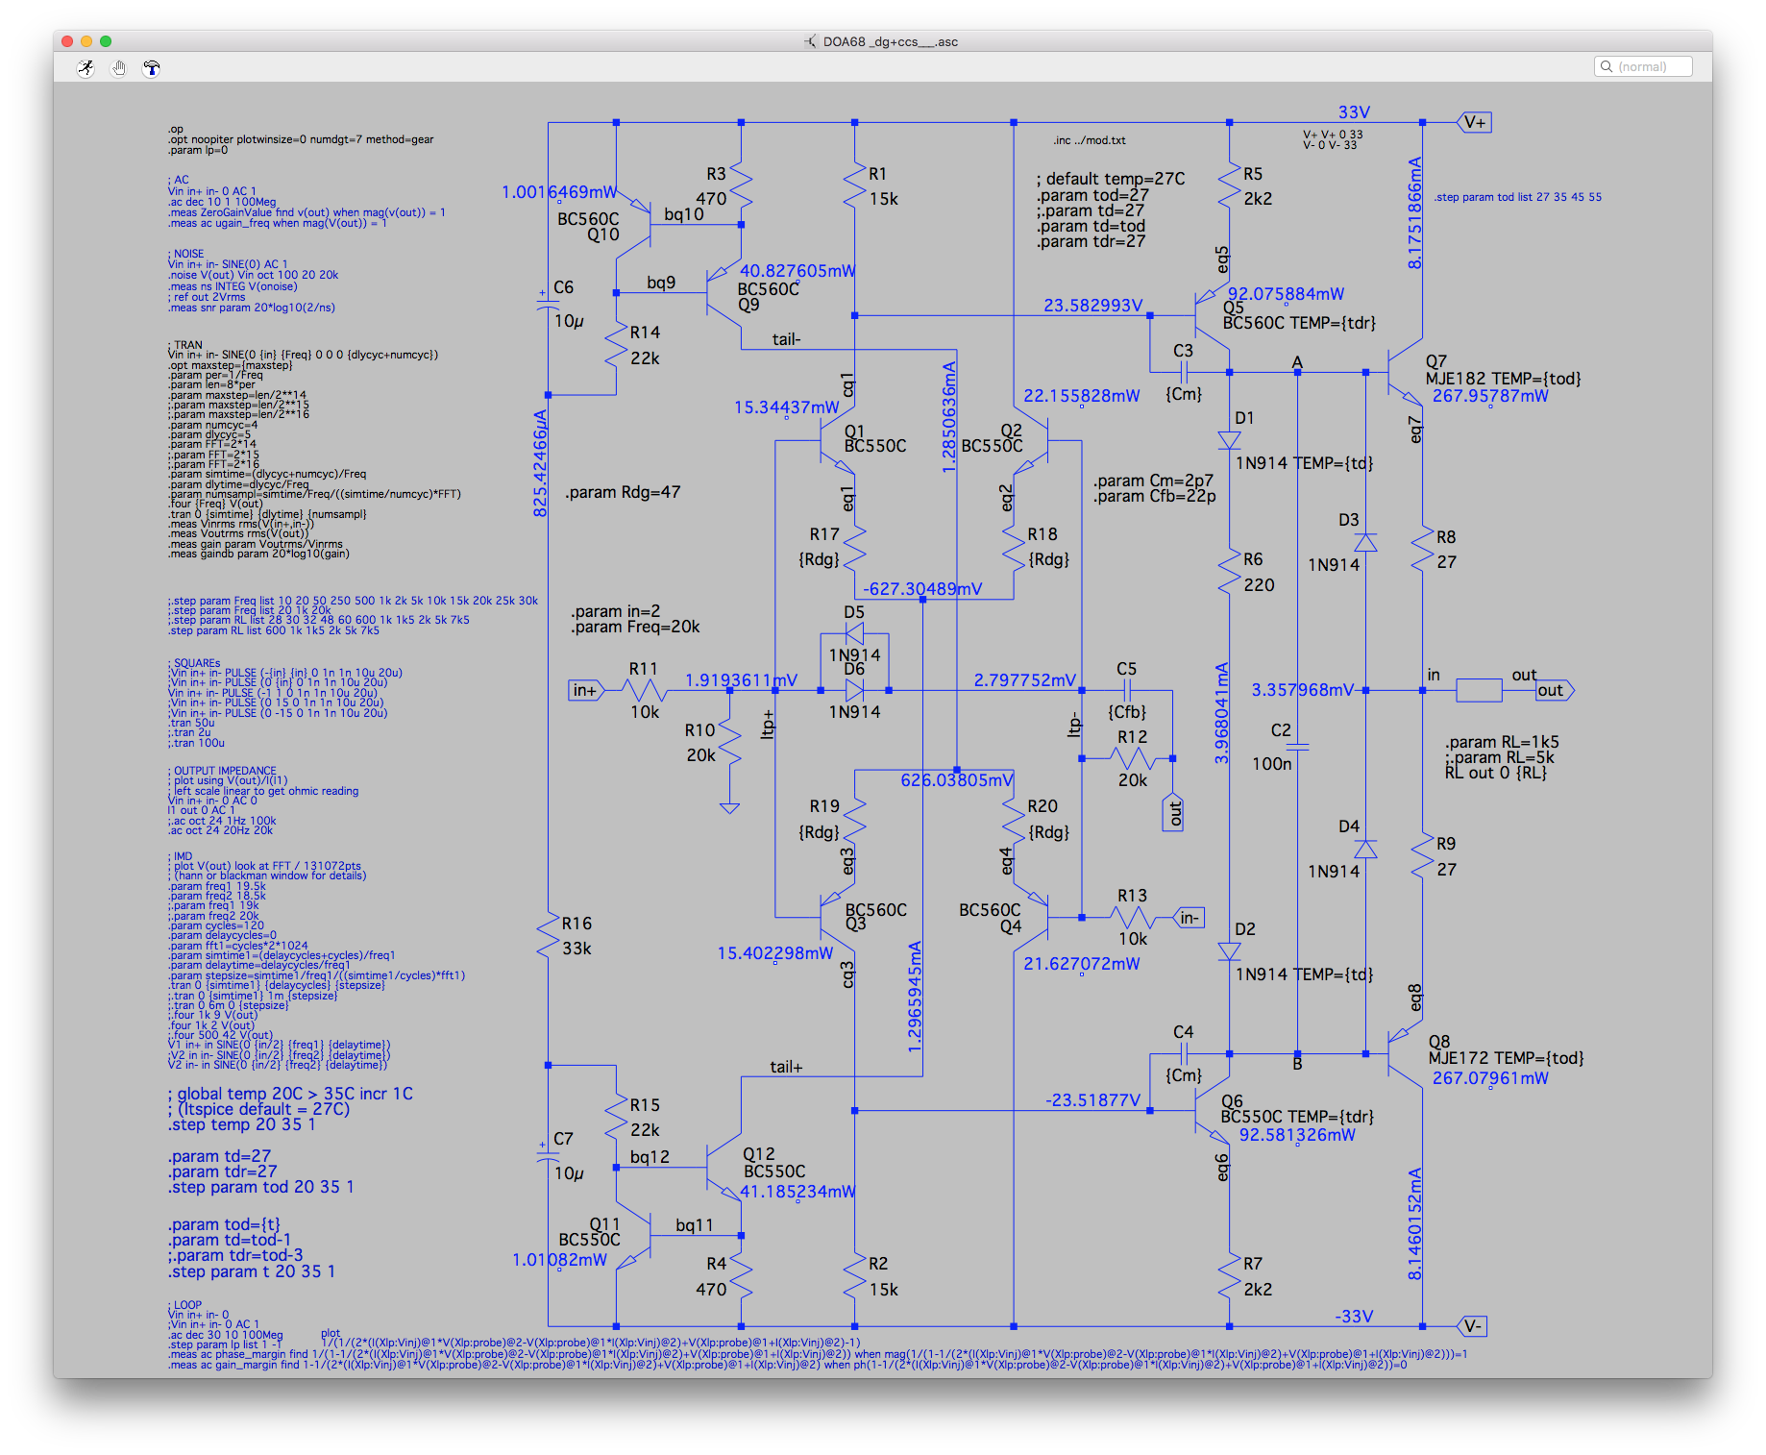Click the '.op' directive at top left

coord(176,129)
